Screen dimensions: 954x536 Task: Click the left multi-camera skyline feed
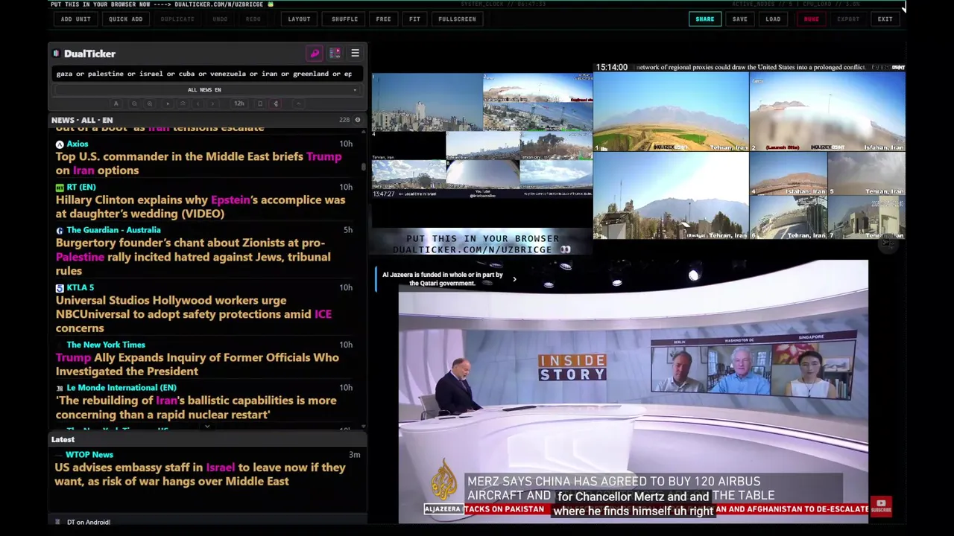[482, 135]
